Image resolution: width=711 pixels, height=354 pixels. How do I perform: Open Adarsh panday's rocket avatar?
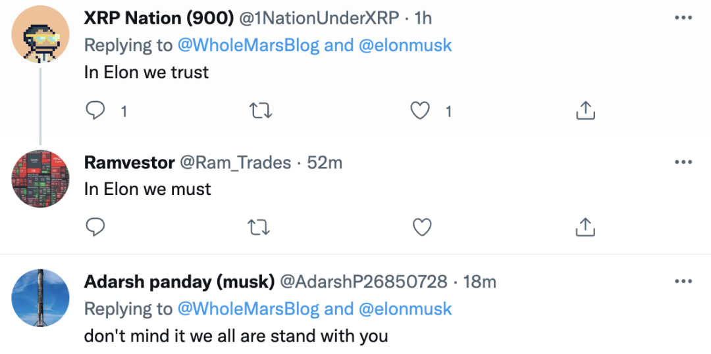40,299
